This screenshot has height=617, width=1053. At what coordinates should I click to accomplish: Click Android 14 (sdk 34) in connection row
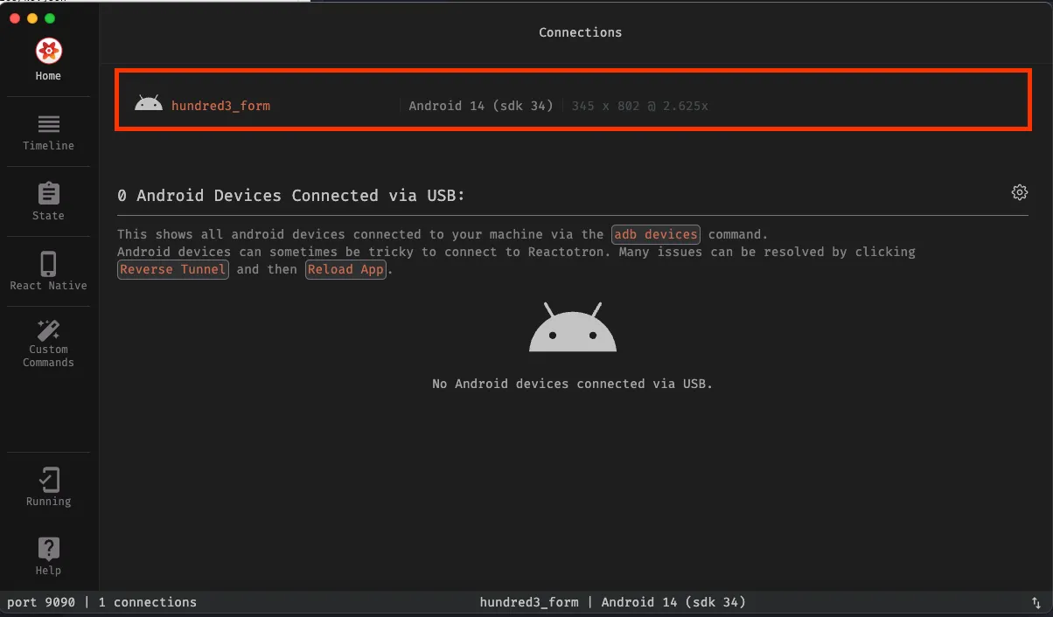click(x=481, y=106)
